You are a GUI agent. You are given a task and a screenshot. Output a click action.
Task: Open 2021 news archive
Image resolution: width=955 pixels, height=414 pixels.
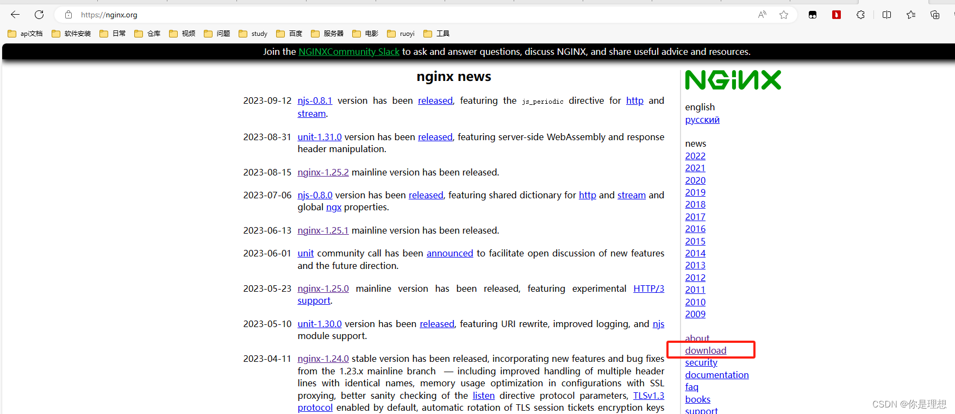tap(695, 168)
